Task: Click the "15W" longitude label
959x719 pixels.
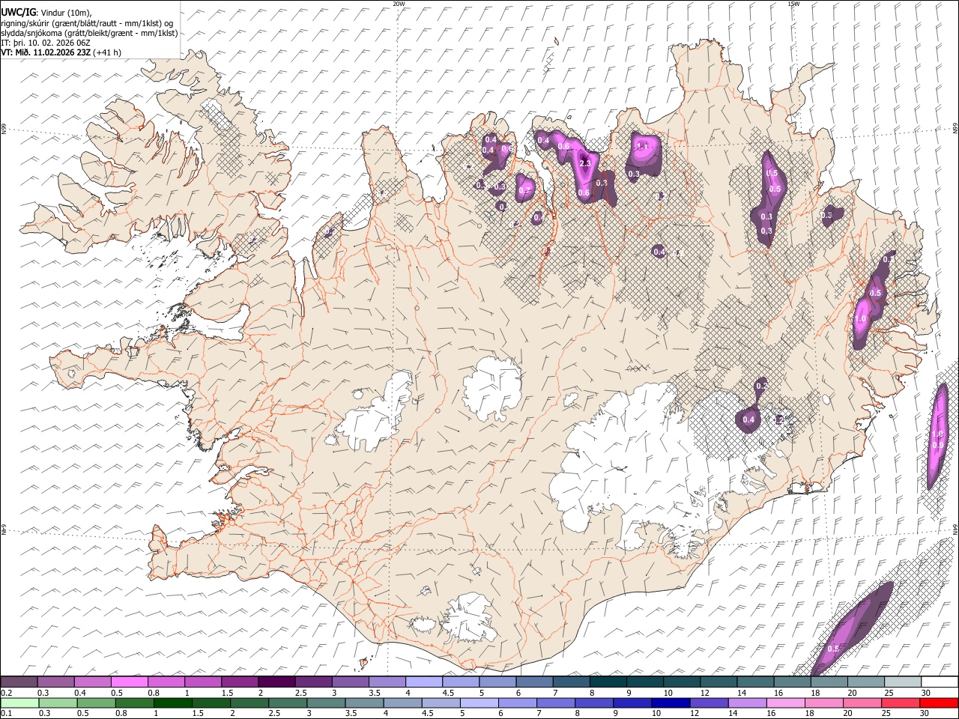Action: tap(793, 4)
